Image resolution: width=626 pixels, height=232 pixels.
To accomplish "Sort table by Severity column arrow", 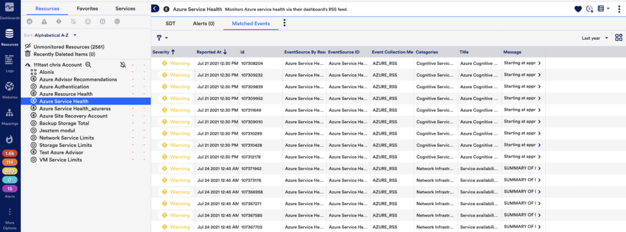I will pos(173,52).
